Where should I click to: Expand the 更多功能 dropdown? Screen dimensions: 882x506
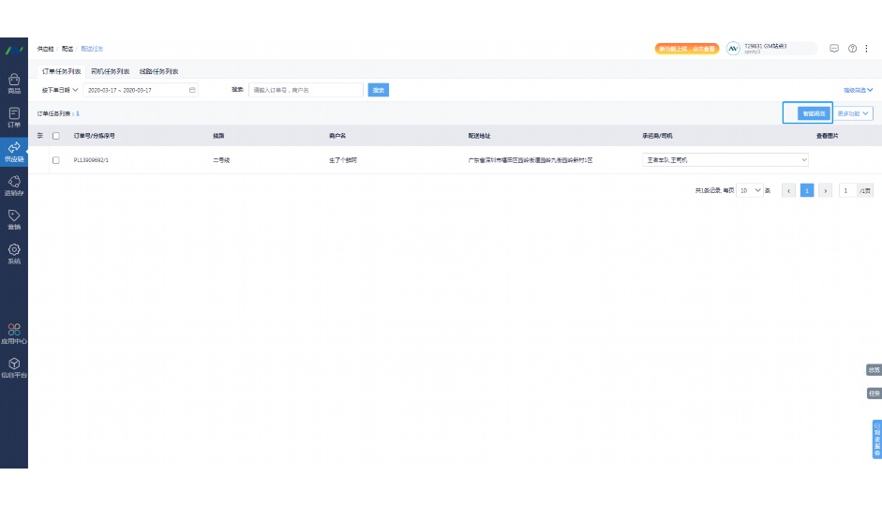coord(854,113)
